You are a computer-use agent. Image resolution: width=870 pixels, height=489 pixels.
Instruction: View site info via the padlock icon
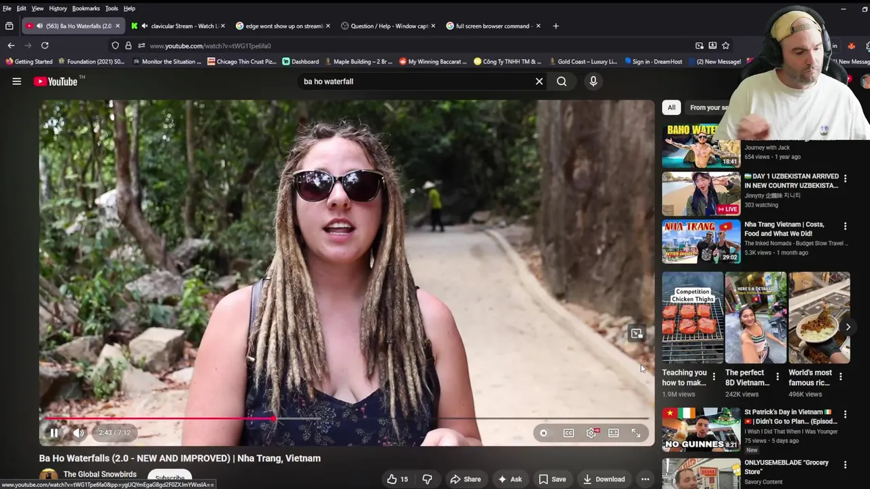pyautogui.click(x=128, y=46)
